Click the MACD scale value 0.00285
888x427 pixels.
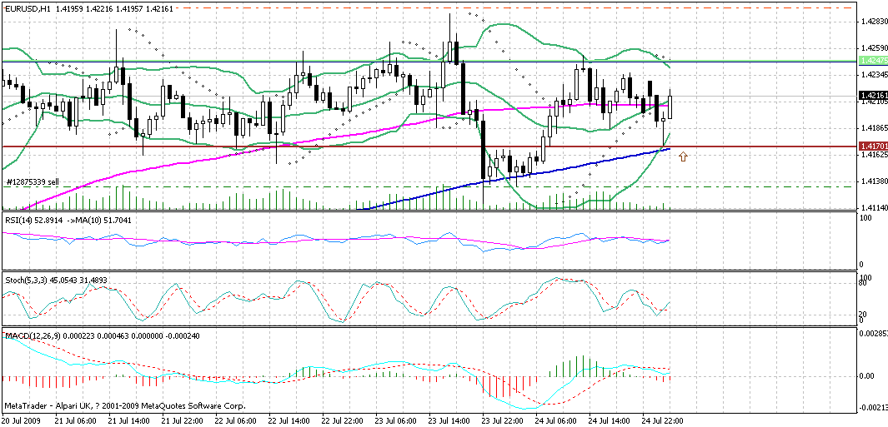click(x=874, y=335)
